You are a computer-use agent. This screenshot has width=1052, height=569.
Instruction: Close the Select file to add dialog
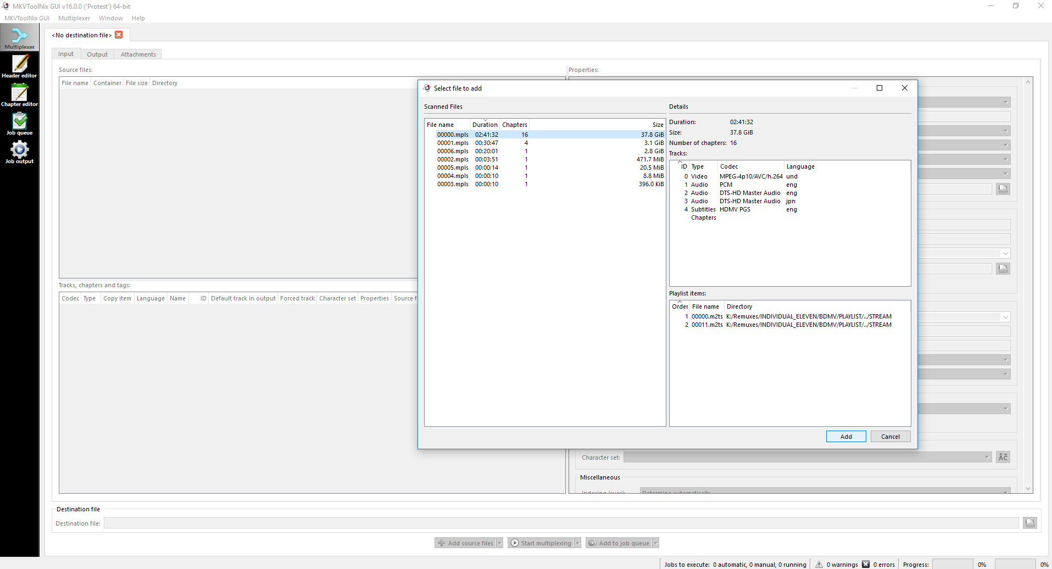(x=904, y=88)
